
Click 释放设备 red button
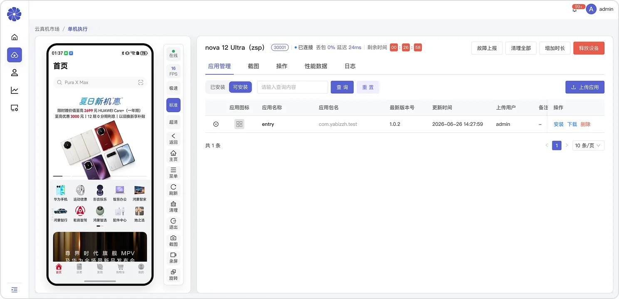click(x=589, y=48)
